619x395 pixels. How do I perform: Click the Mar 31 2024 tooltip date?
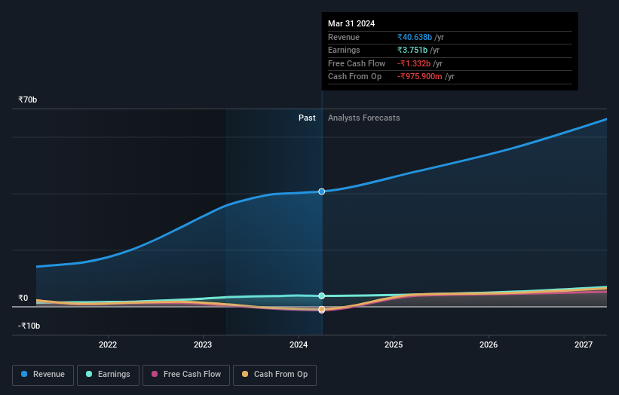[351, 23]
